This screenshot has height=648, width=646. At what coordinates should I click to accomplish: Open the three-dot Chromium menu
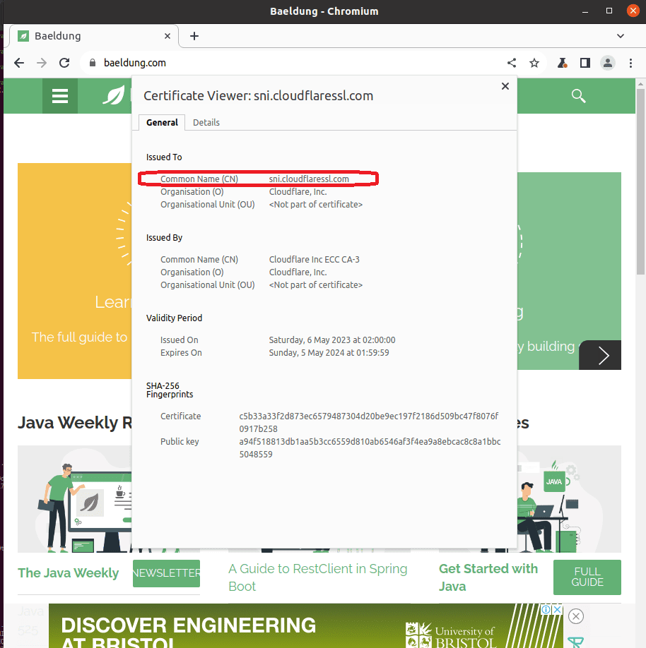pos(630,63)
